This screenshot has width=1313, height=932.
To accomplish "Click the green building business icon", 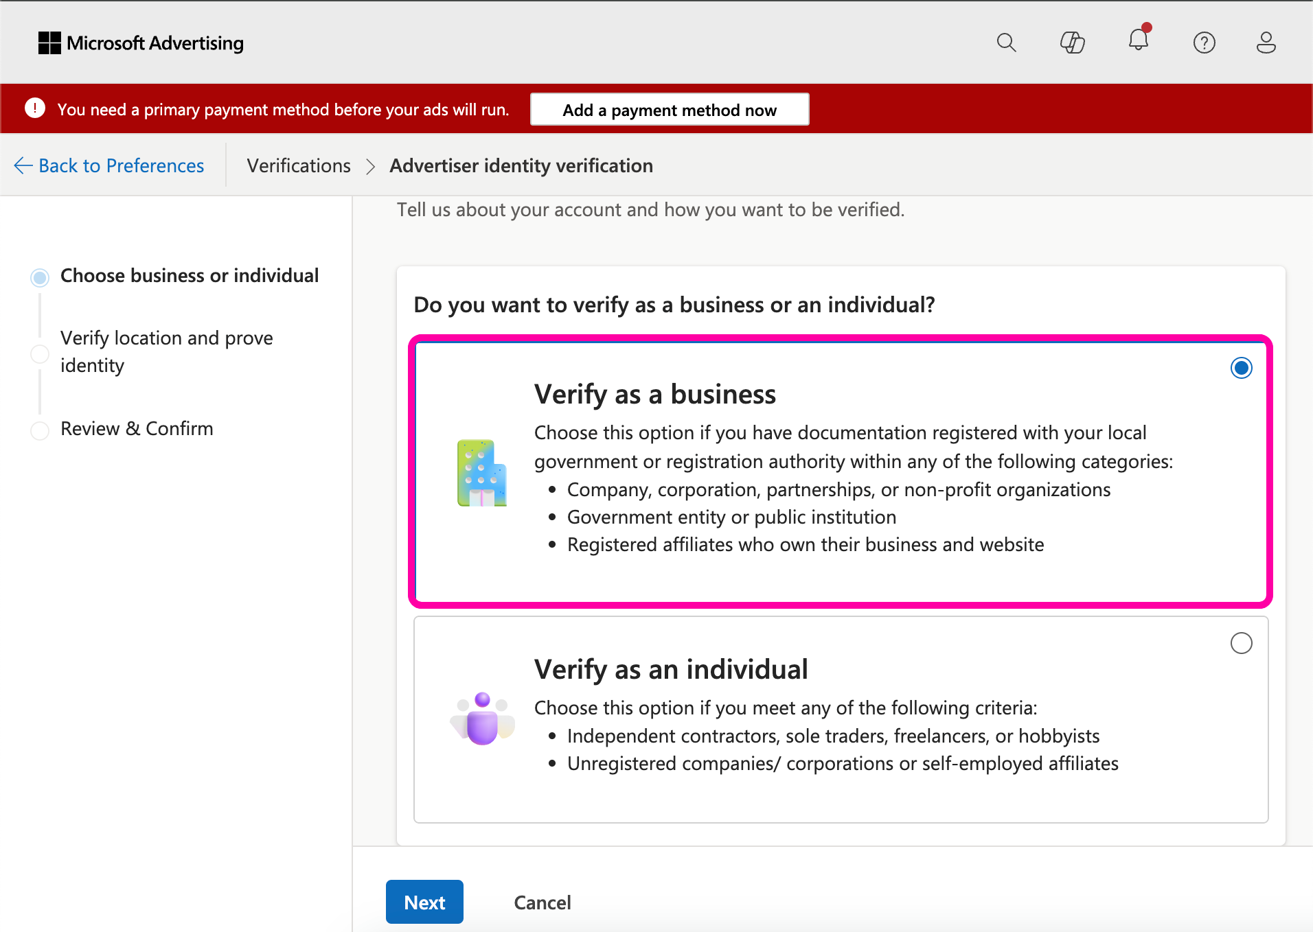I will pos(481,473).
